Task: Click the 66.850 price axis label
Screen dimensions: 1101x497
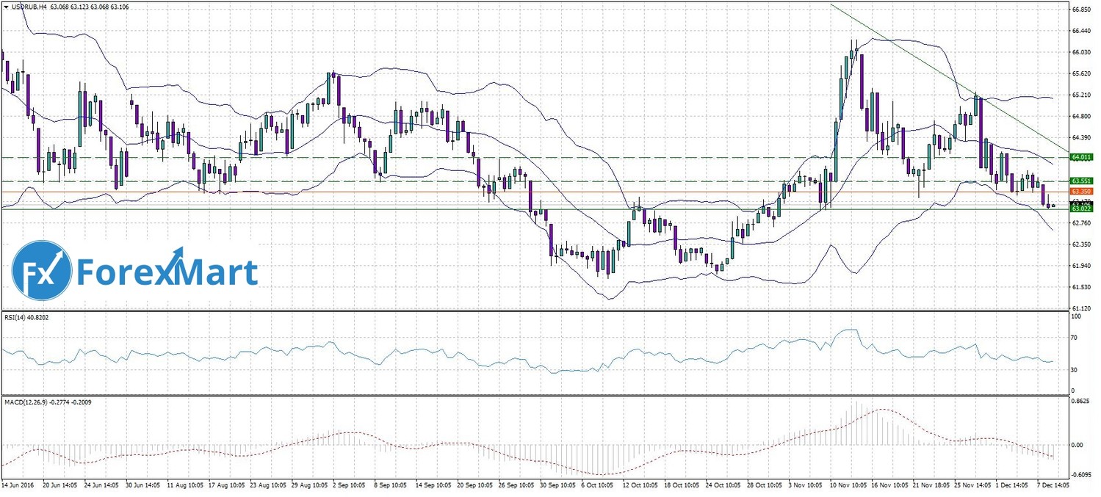Action: [1080, 10]
